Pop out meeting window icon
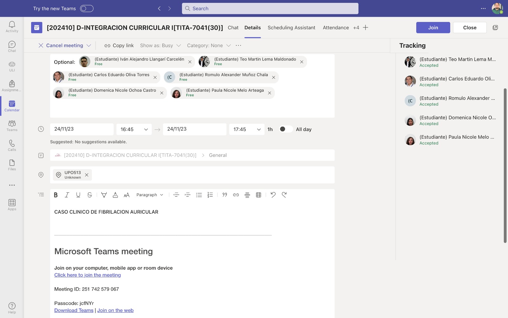The height and width of the screenshot is (318, 508). click(495, 28)
